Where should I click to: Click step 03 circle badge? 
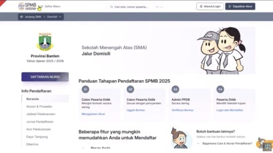[175, 89]
